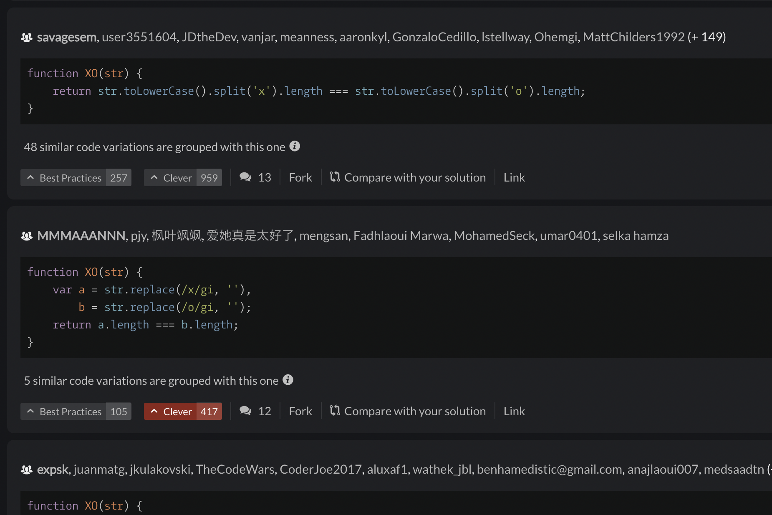The image size is (772, 515).
Task: Open expsk's user profile
Action: click(x=53, y=470)
